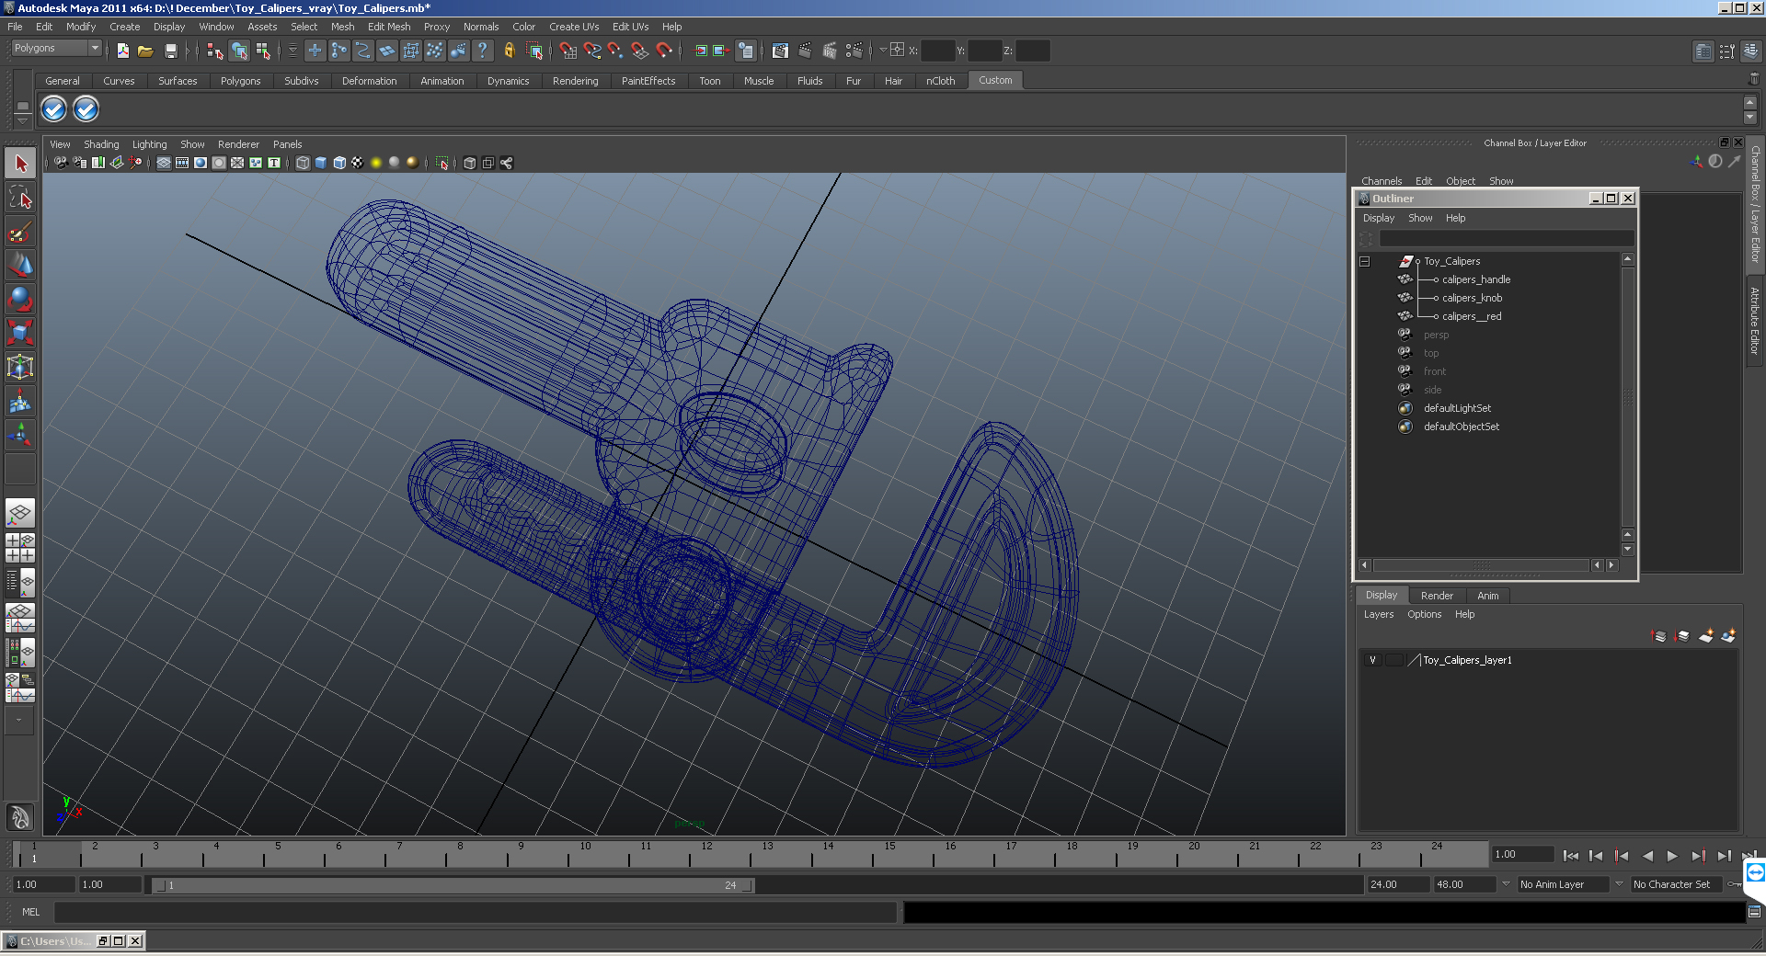Open the shelf options arrow menu
Image resolution: width=1766 pixels, height=956 pixels.
[23, 120]
